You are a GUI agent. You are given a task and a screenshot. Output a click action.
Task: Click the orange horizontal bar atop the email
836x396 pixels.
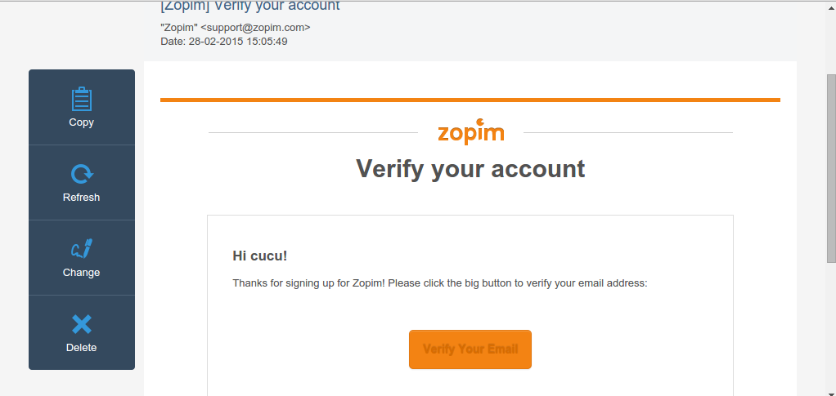coord(470,100)
